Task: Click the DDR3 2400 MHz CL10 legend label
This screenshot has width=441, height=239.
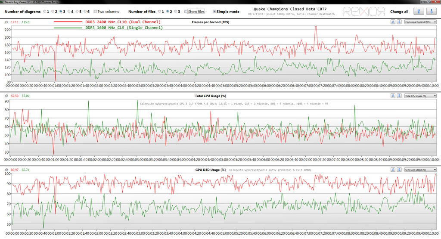Action: point(123,22)
